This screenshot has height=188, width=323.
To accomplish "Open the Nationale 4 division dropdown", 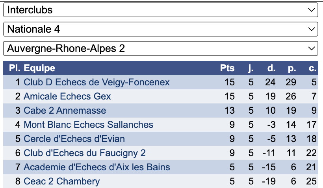I will pyautogui.click(x=161, y=29).
